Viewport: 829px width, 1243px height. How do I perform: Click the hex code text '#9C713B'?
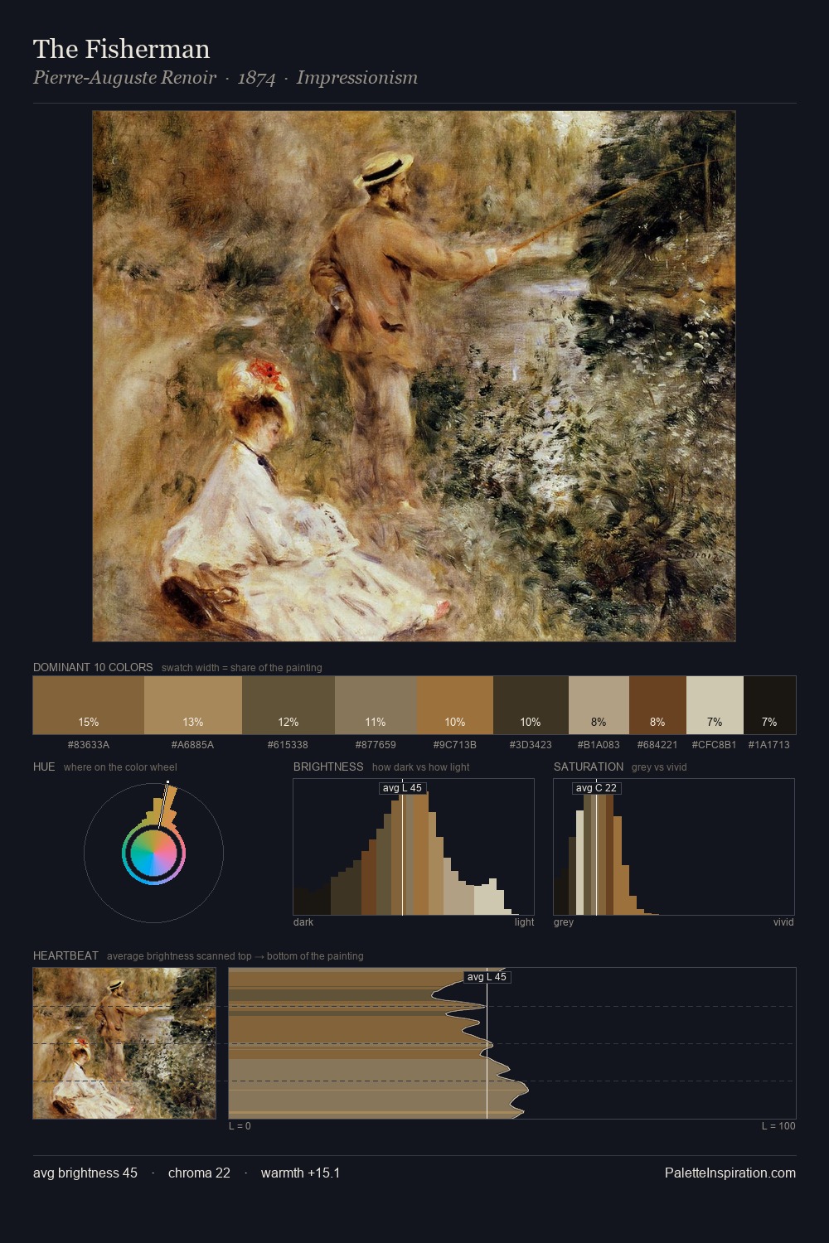(455, 744)
